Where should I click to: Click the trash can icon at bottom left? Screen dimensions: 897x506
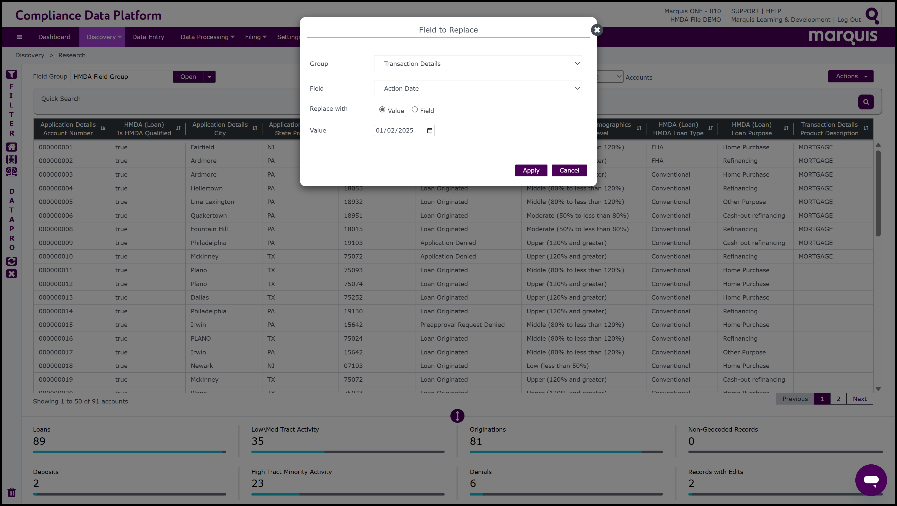(x=12, y=492)
